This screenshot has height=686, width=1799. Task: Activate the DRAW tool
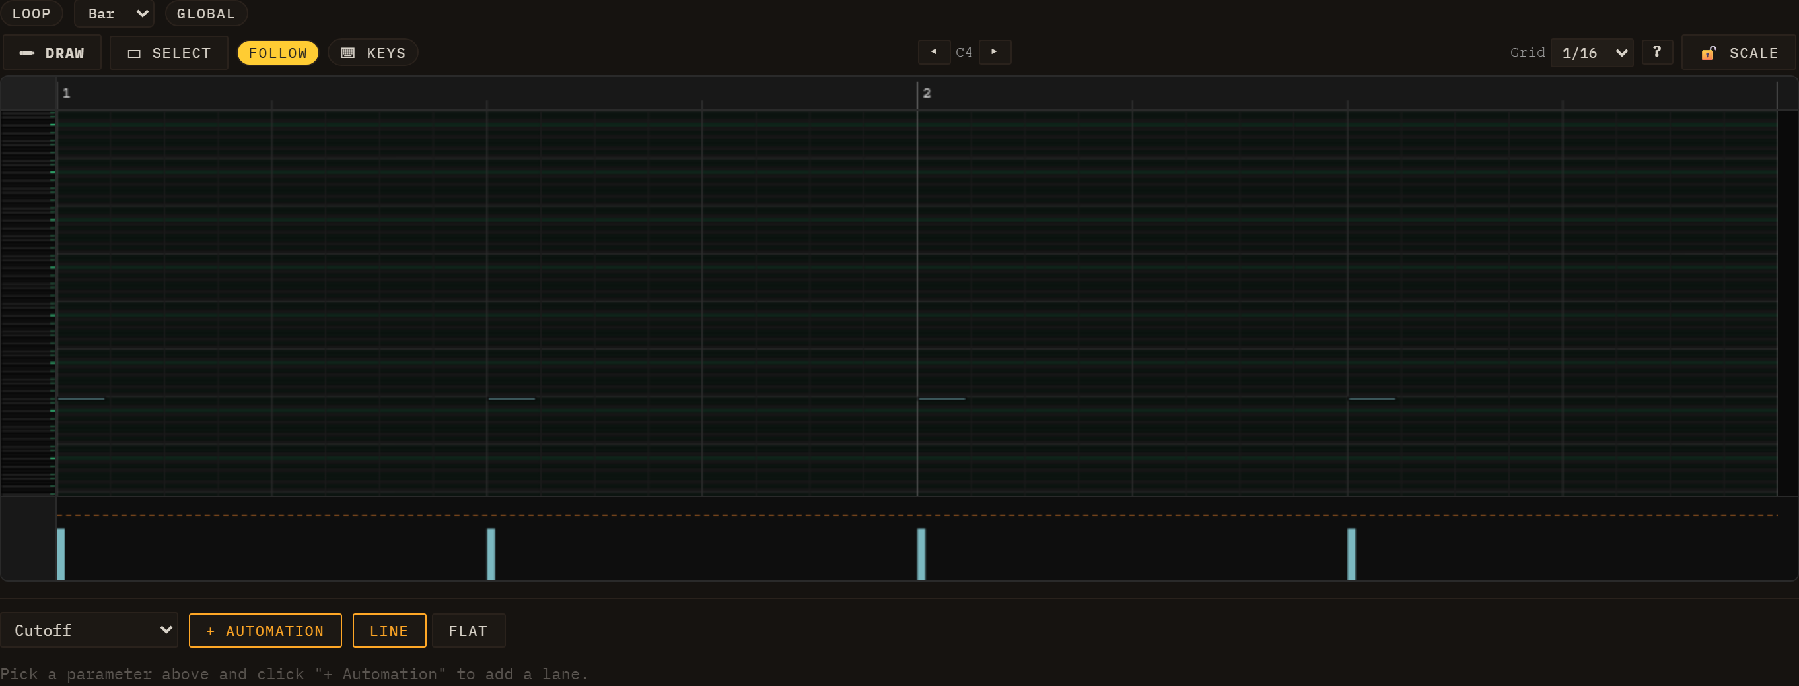click(52, 53)
